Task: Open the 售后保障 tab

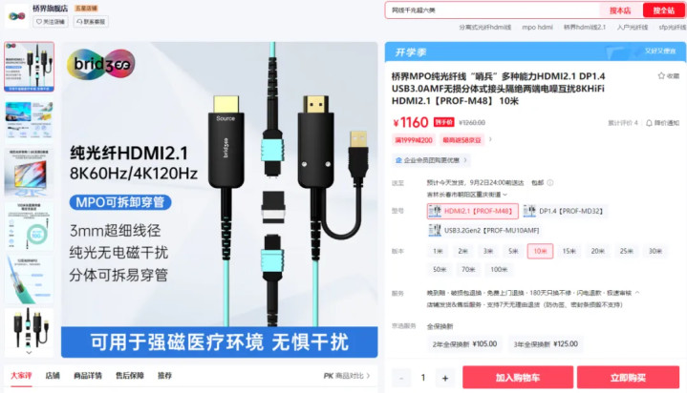Action: [130, 376]
